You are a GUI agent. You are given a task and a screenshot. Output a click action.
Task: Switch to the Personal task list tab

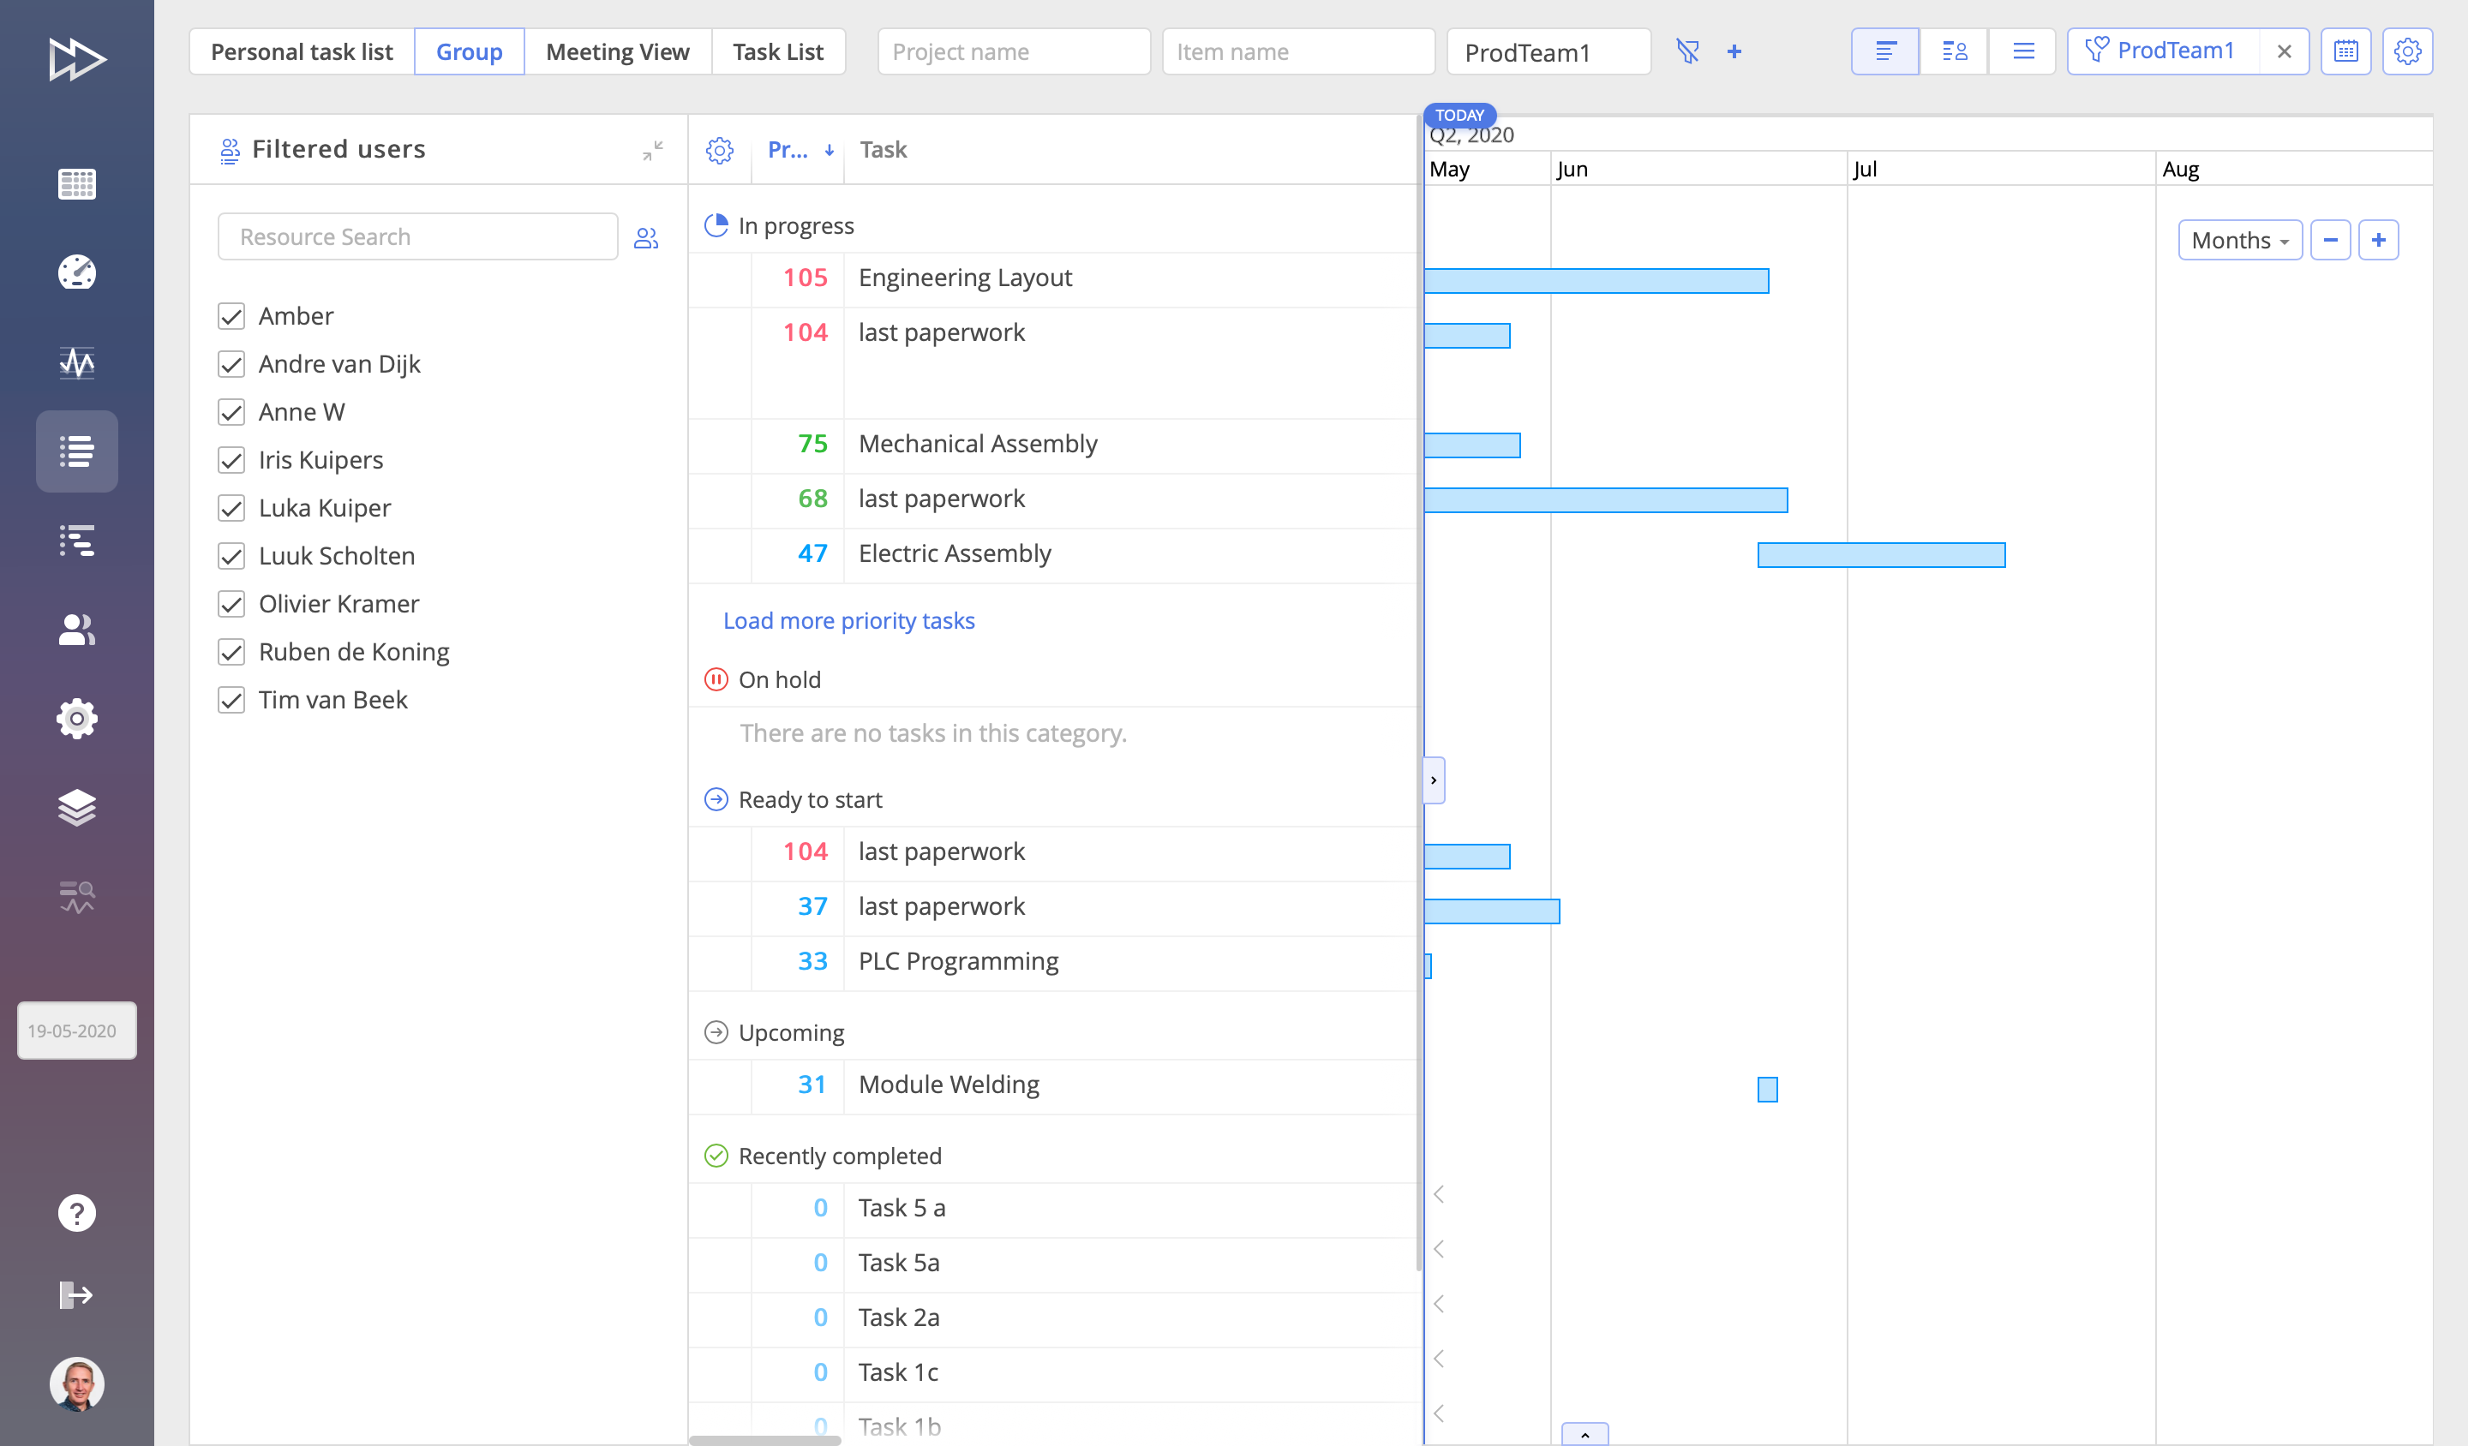point(302,51)
